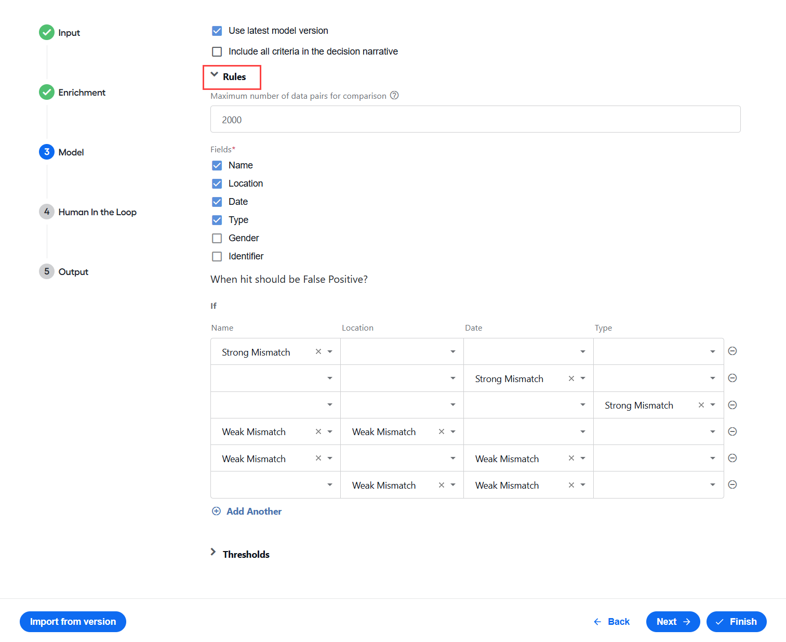Image resolution: width=786 pixels, height=642 pixels.
Task: Uncheck the Location field checkbox
Action: [217, 184]
